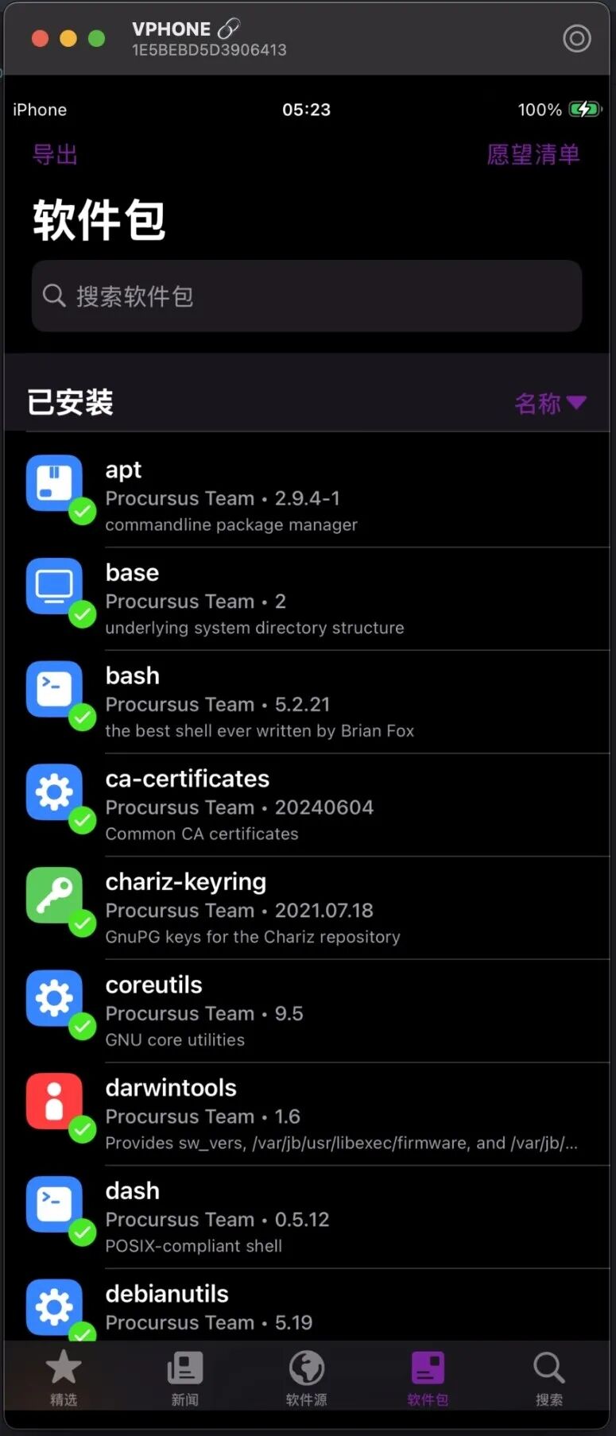Click the battery charging status icon
This screenshot has height=1436, width=616.
point(586,110)
